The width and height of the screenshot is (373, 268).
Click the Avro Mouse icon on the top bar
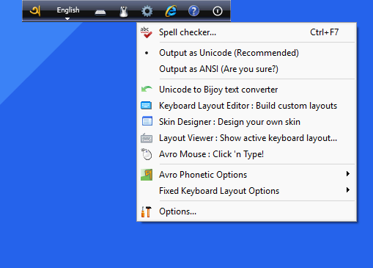[x=124, y=12]
